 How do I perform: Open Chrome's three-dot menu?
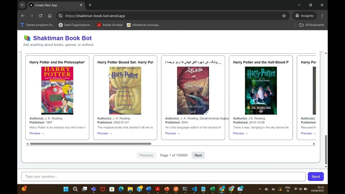click(322, 16)
